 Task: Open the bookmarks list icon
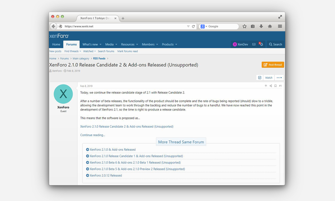click(x=253, y=26)
